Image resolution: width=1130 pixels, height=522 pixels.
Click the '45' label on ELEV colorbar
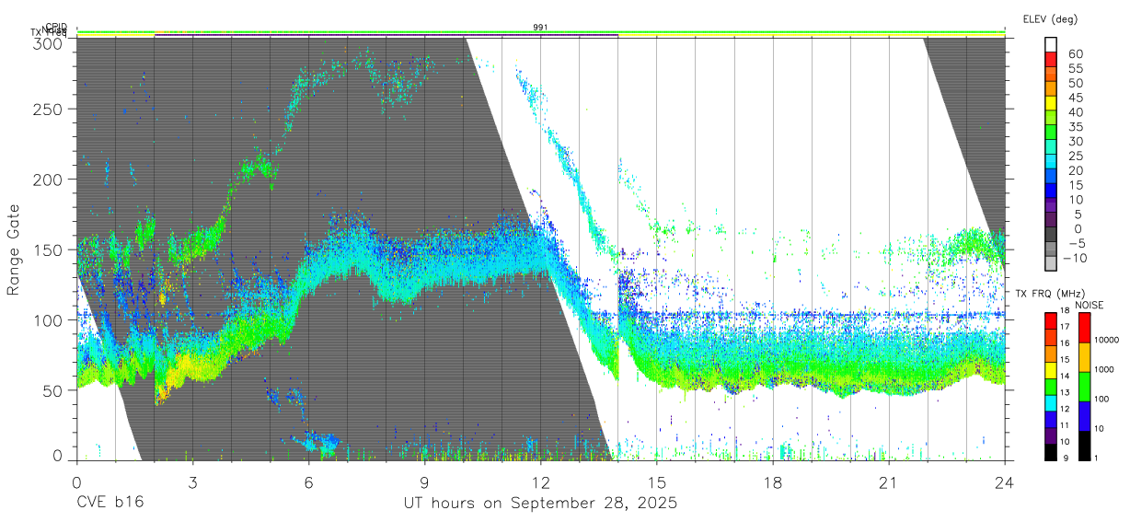click(x=1076, y=97)
